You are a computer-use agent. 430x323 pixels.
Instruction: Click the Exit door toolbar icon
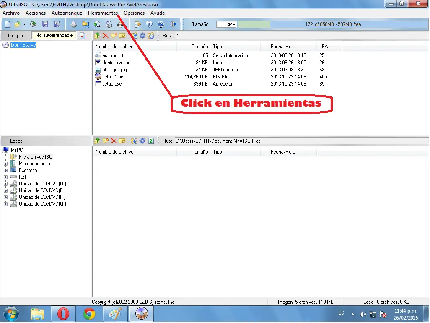pos(173,24)
